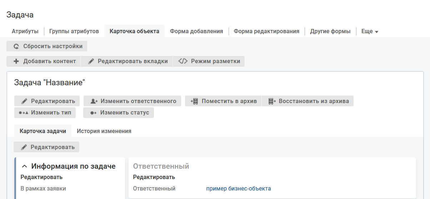Click restore icon for Восстановить из архива
Screen dimensions: 430x199
coord(272,101)
